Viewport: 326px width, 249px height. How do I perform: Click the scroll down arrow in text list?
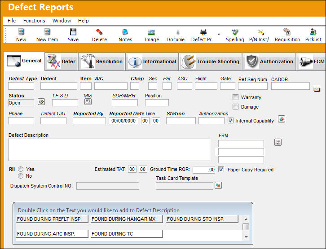[x=246, y=237]
